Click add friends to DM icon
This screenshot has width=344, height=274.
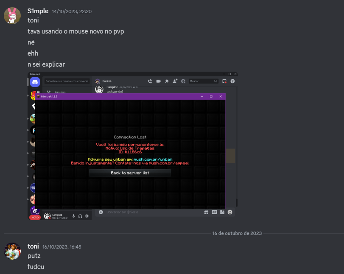(175, 81)
